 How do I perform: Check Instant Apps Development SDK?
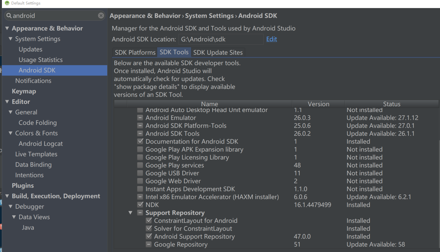[x=140, y=189]
